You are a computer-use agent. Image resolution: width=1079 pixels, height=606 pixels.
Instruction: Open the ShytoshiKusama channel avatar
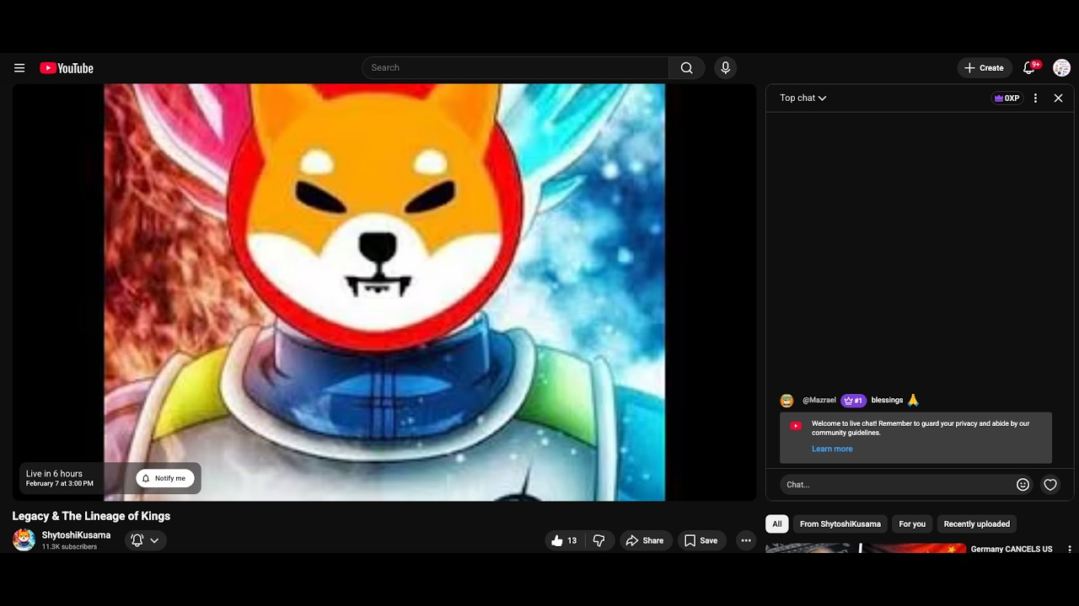click(x=24, y=540)
